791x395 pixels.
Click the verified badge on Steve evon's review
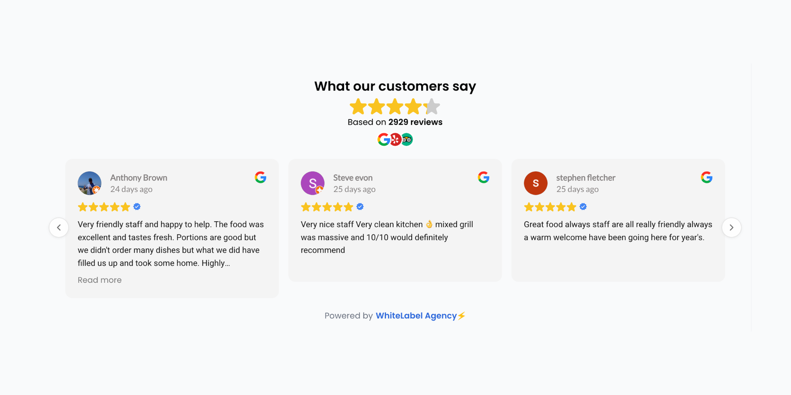[x=360, y=207]
